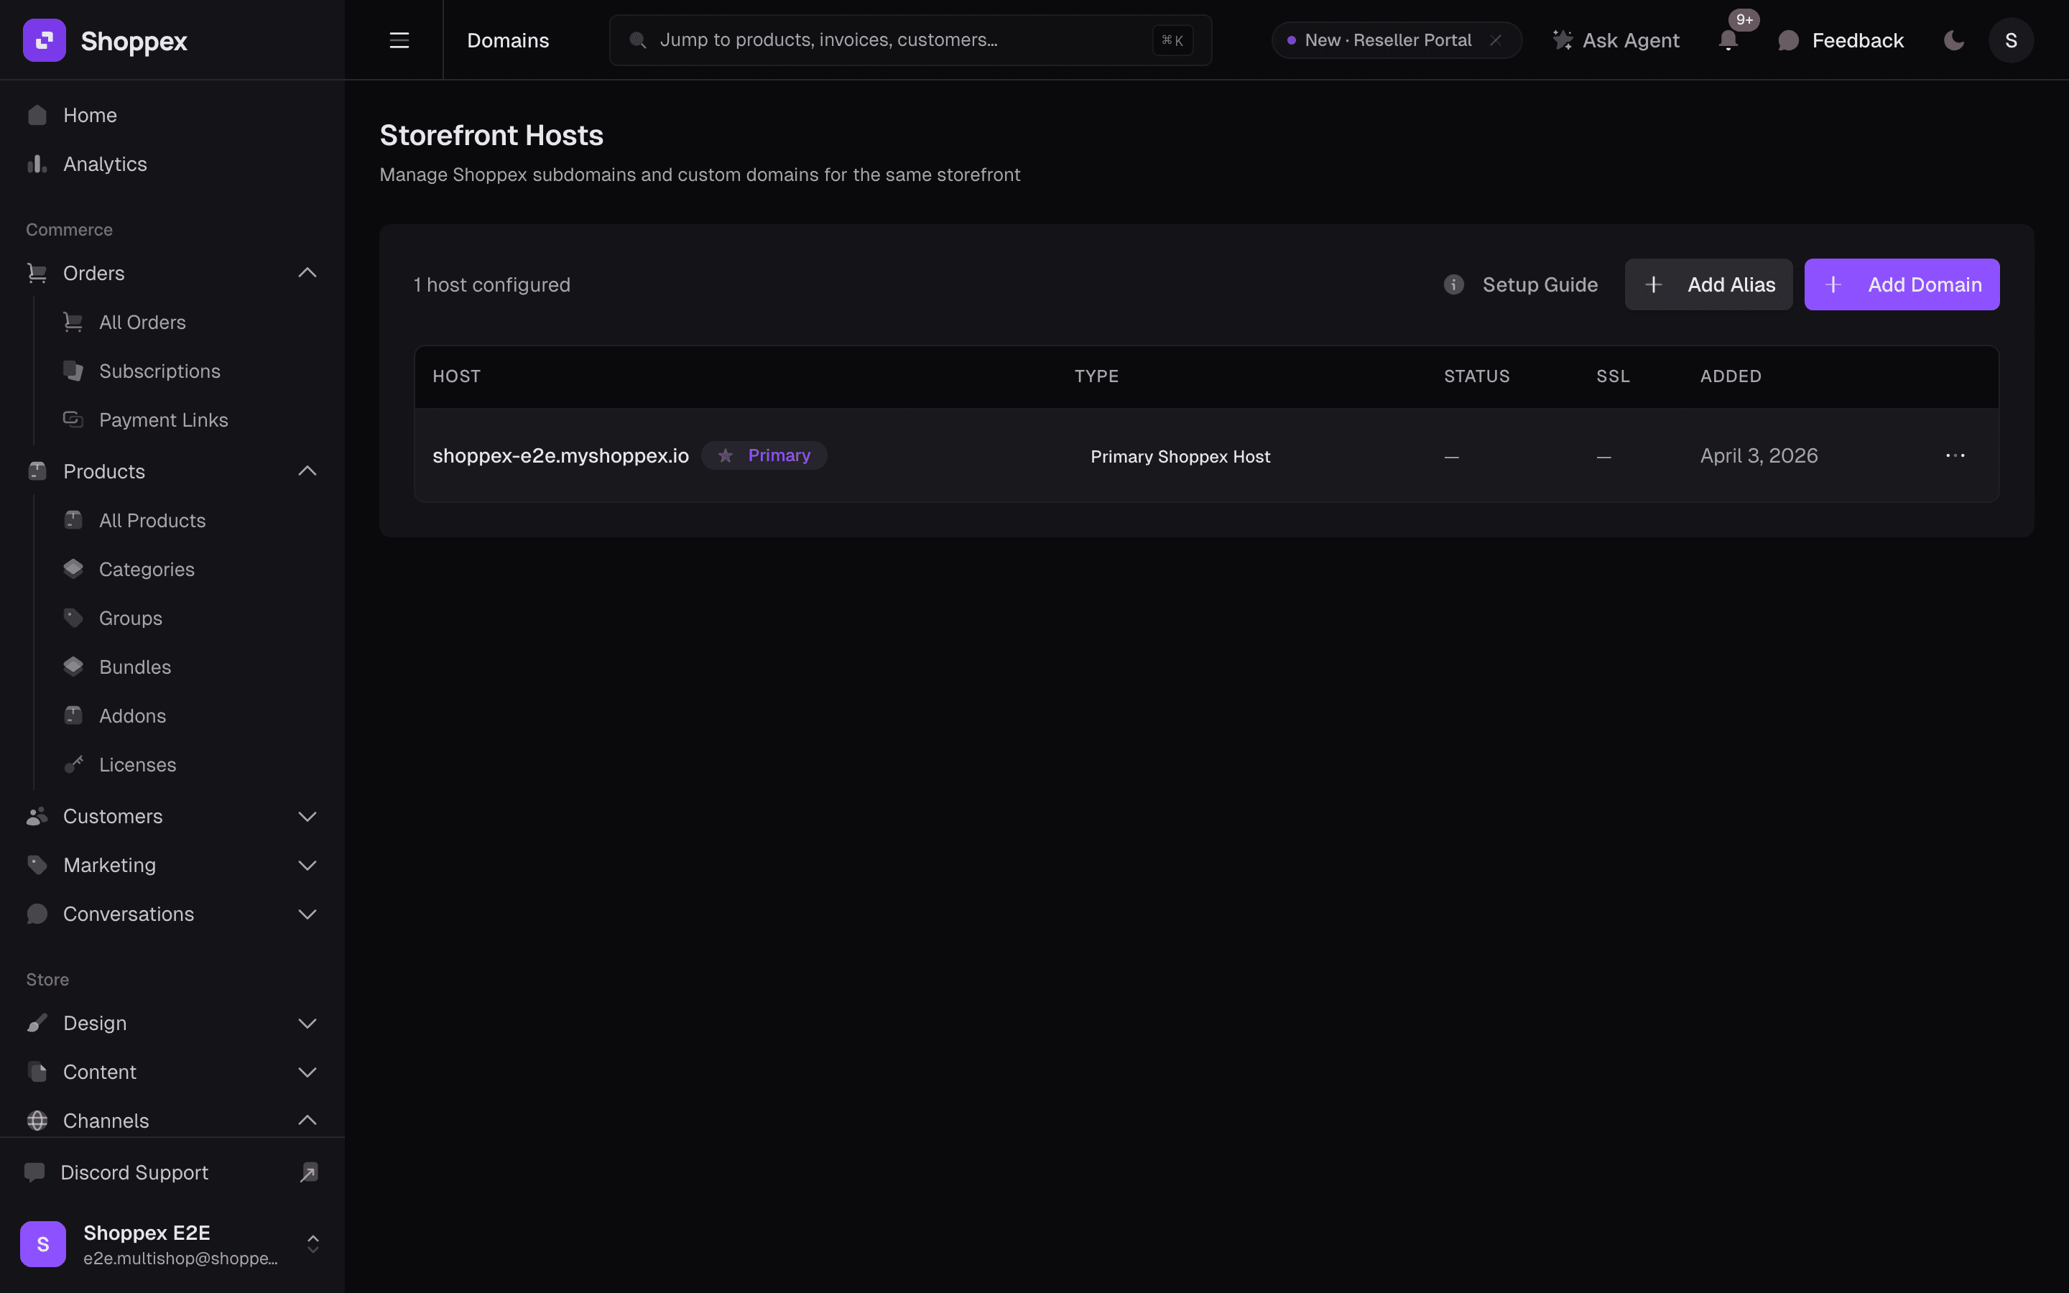Click the April 3, 2026 date cell
This screenshot has width=2069, height=1293.
1759,456
